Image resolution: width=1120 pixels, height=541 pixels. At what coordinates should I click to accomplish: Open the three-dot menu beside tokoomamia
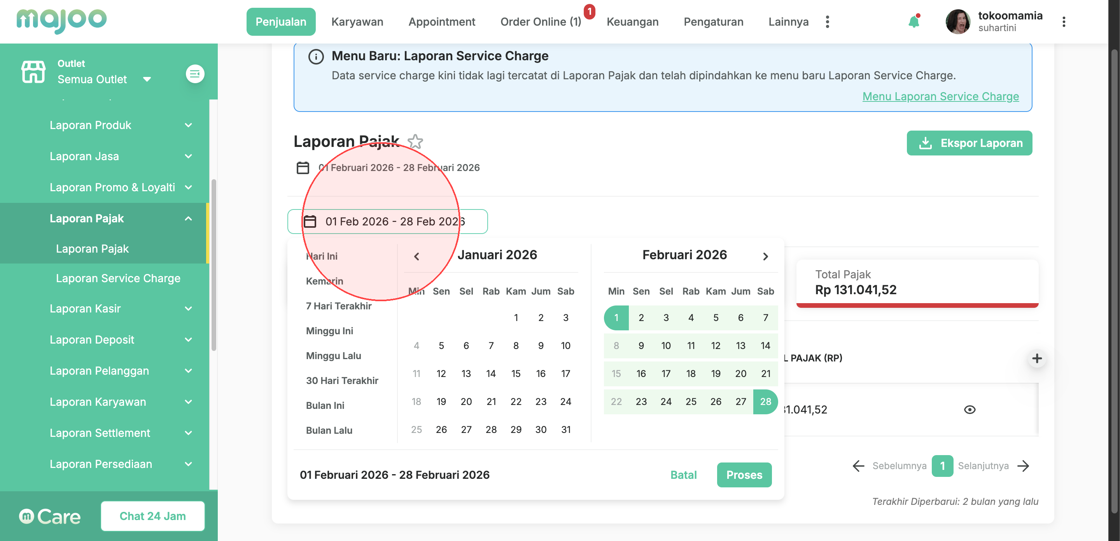point(1064,22)
